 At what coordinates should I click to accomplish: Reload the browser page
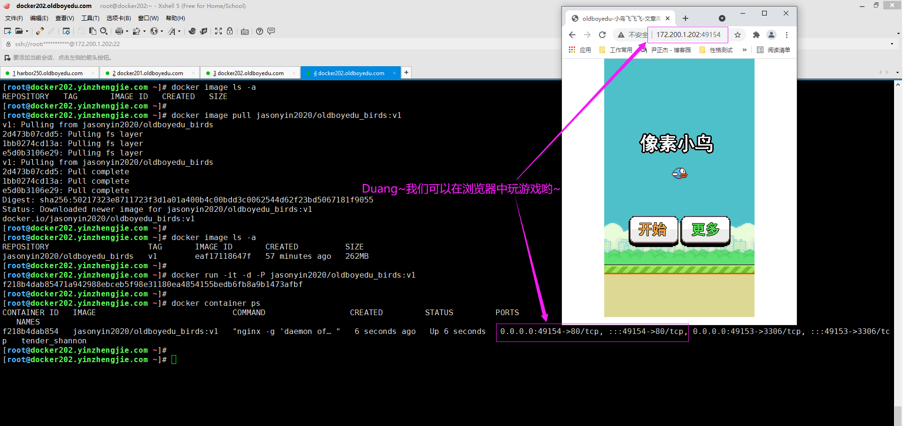point(602,35)
